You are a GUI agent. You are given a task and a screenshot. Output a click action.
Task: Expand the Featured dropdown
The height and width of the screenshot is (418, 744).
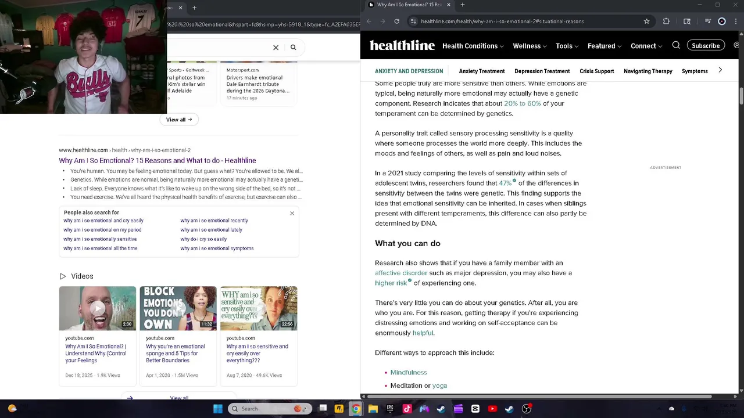point(604,46)
